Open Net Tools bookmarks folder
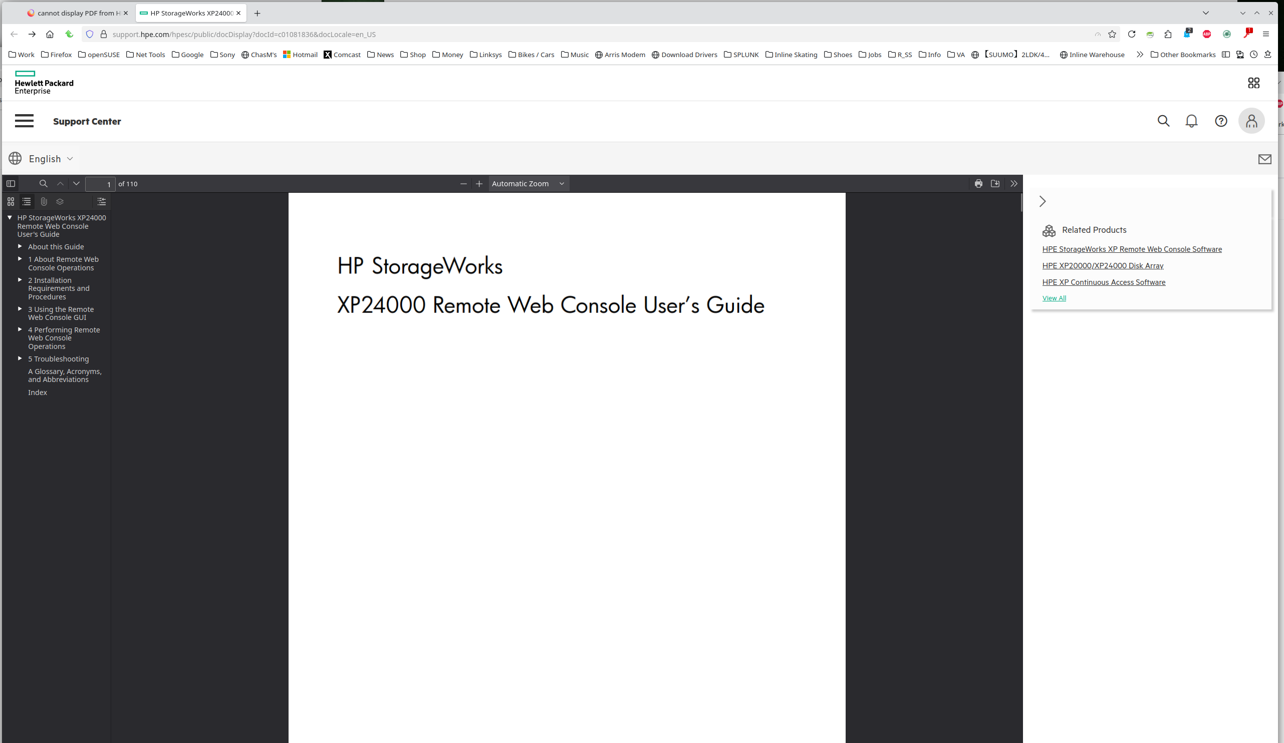 (146, 55)
